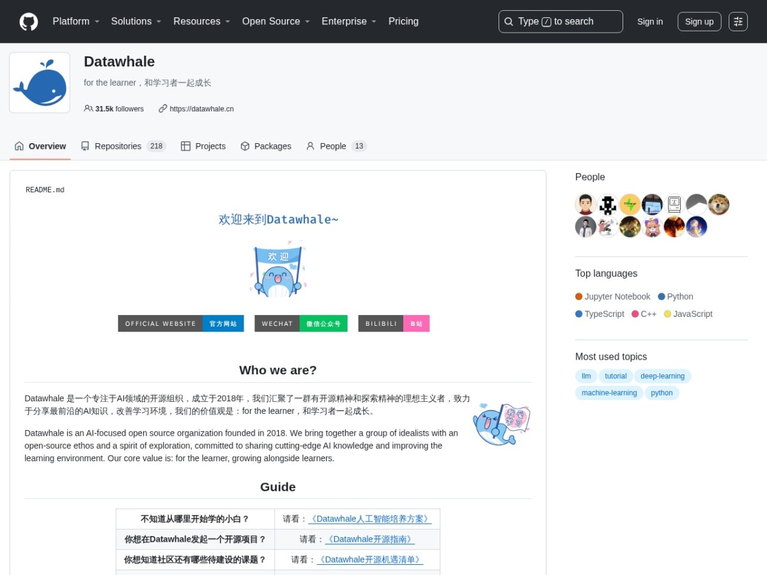Expand the Open Source menu

pyautogui.click(x=275, y=21)
